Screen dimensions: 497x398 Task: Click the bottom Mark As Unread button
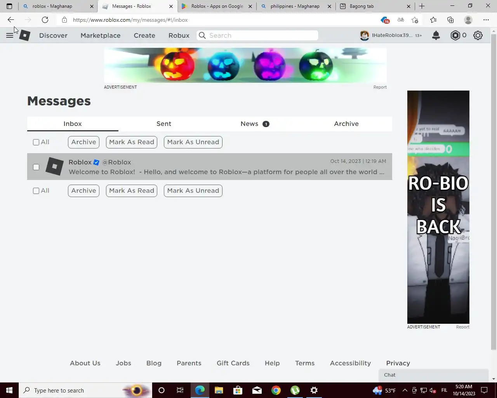(193, 190)
